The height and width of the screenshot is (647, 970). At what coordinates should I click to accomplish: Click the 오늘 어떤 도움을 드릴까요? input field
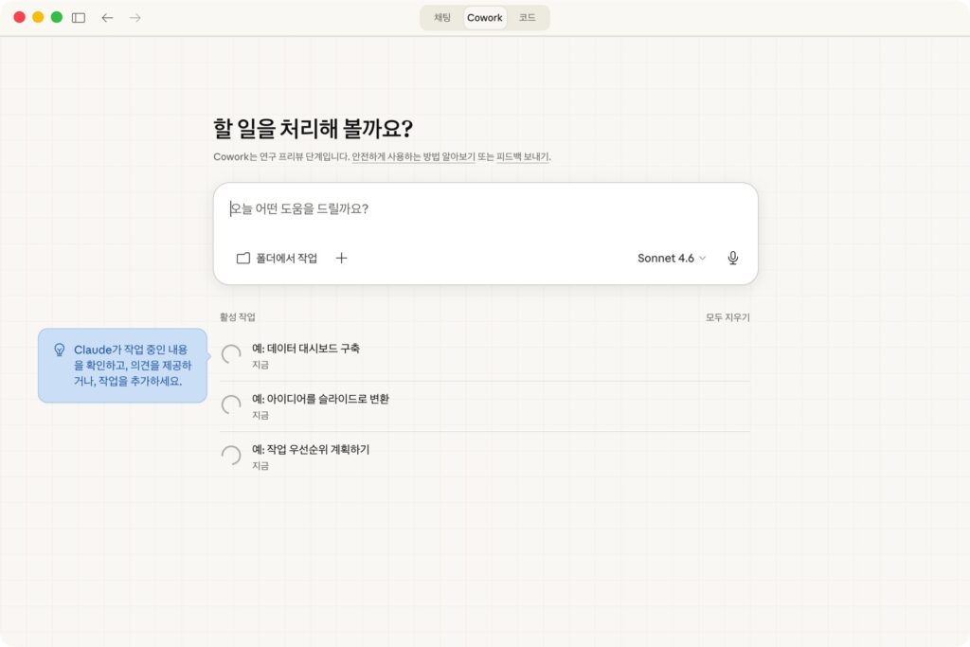coord(485,208)
